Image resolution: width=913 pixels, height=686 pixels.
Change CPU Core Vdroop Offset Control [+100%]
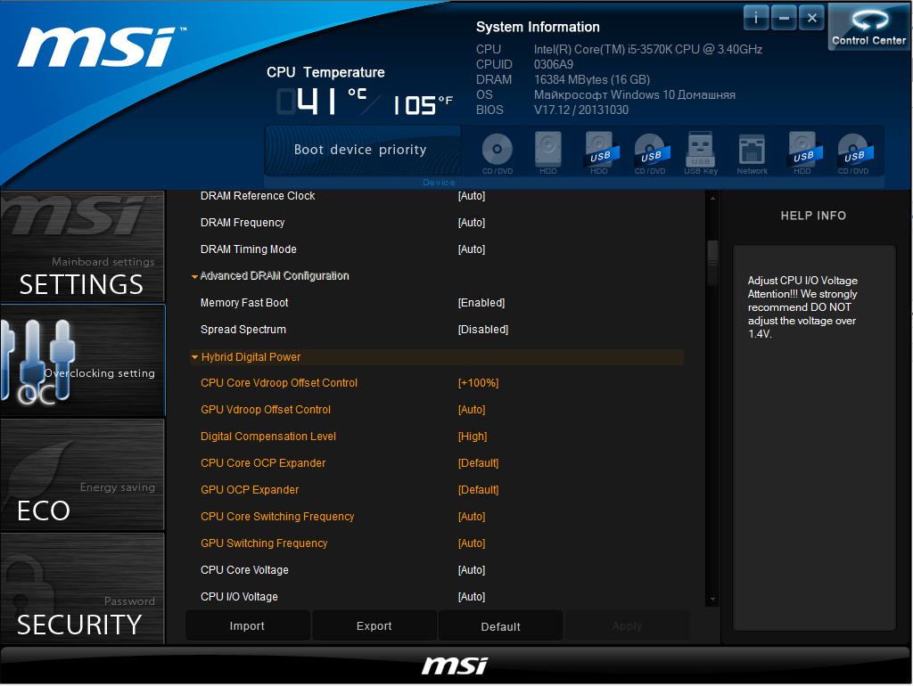(479, 383)
